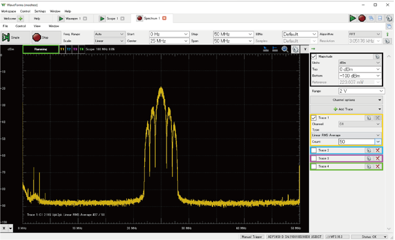Viewport: 395px width, 240px height.
Task: Click the Count input field showing 50
Action: [356, 142]
